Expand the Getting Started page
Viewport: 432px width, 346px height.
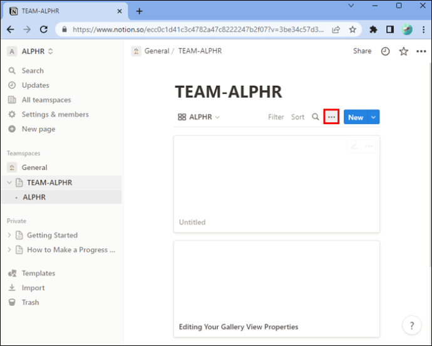tap(9, 235)
